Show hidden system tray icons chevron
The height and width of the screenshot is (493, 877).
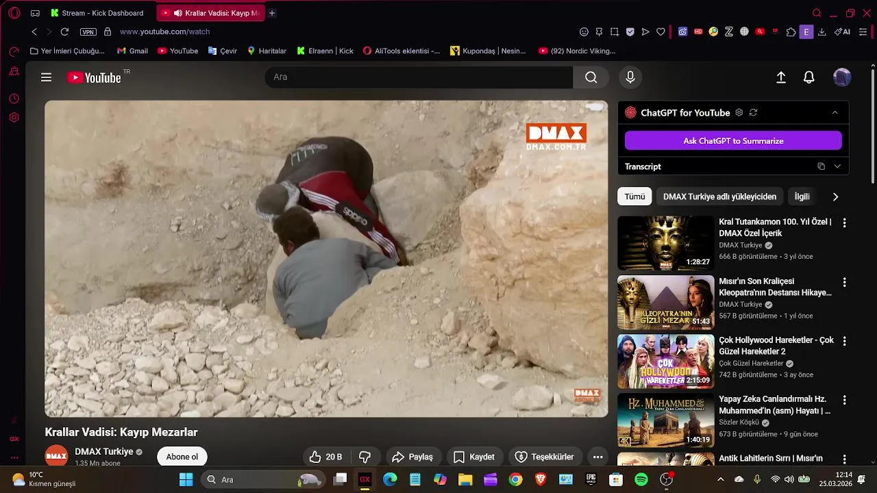720,479
